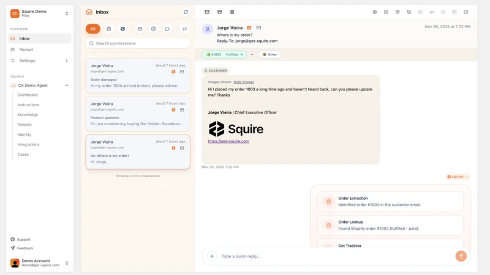Open the https://get-squire.com link
Viewport: 490px width, 275px height.
pyautogui.click(x=228, y=141)
